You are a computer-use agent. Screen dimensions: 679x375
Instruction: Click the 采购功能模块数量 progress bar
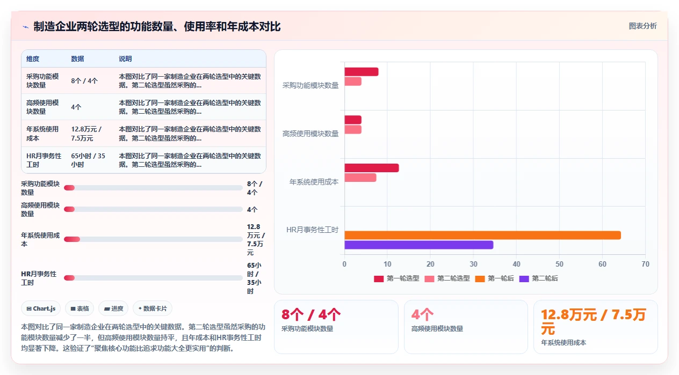point(153,188)
